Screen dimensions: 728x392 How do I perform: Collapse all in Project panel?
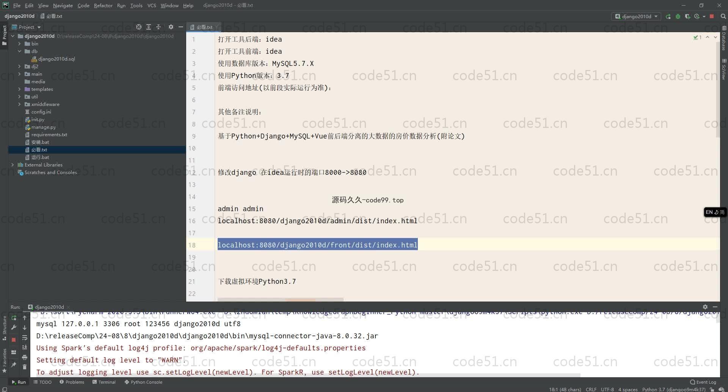(x=158, y=27)
